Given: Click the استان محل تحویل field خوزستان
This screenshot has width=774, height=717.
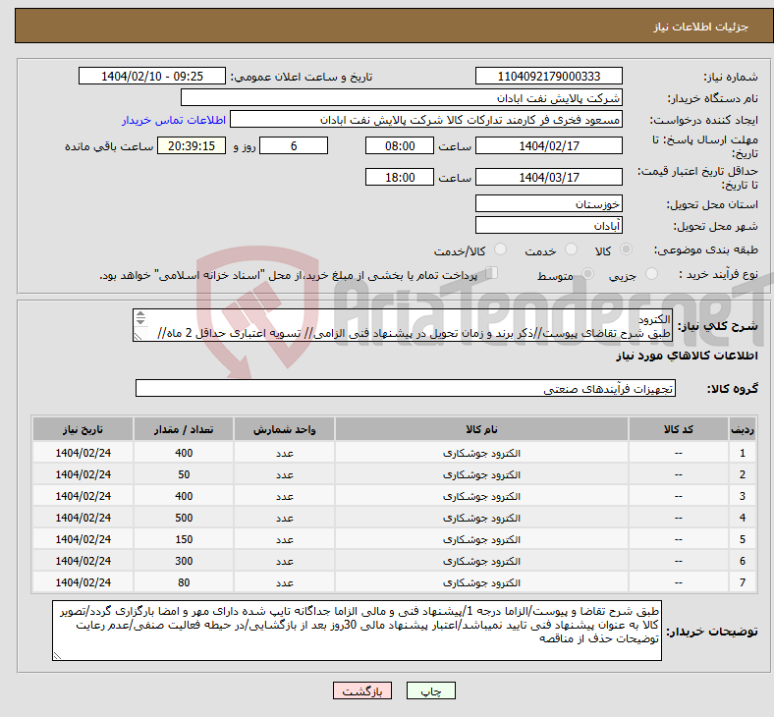Looking at the screenshot, I should coord(548,203).
